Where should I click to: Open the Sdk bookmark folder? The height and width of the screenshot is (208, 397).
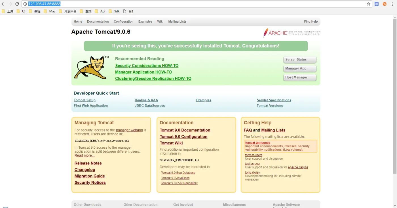(x=114, y=11)
